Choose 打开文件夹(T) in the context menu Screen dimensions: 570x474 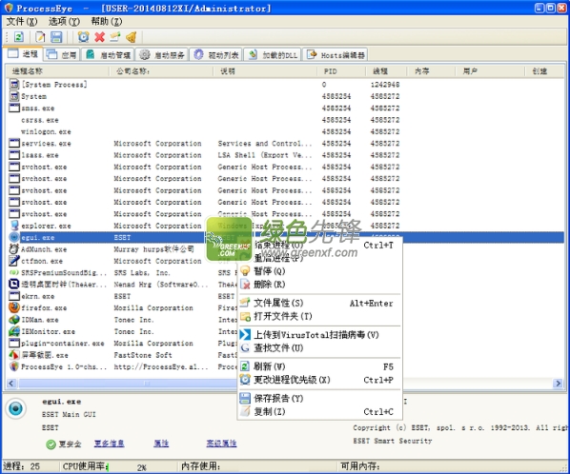point(320,316)
